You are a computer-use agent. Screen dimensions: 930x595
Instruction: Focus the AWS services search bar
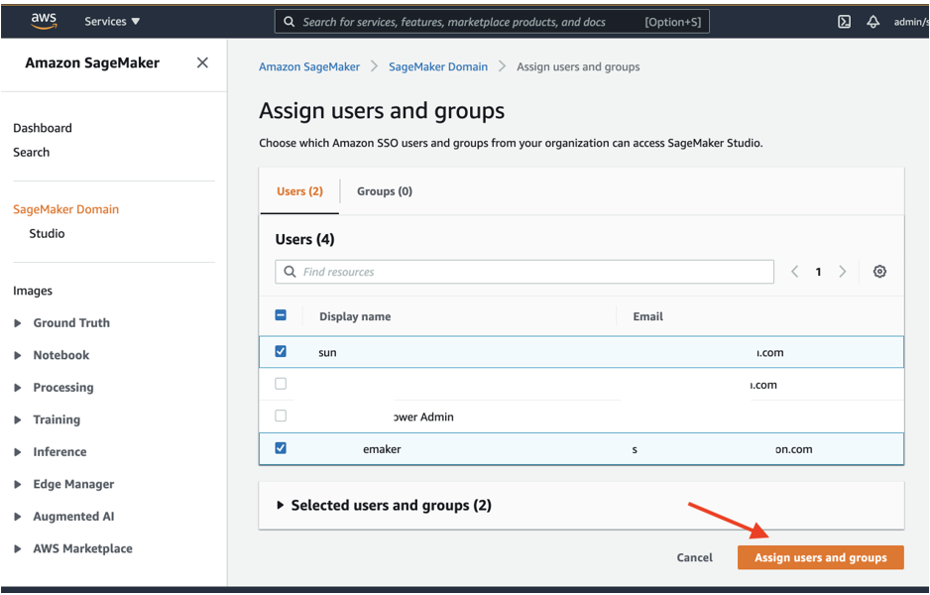(492, 22)
